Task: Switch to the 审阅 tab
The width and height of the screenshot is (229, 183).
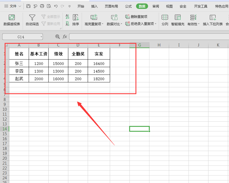Action: pos(156,6)
